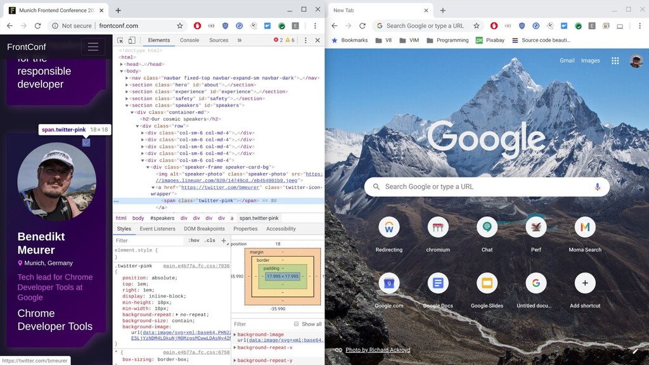649x365 pixels.
Task: Open the Event Listeners tab
Action: pos(157,229)
